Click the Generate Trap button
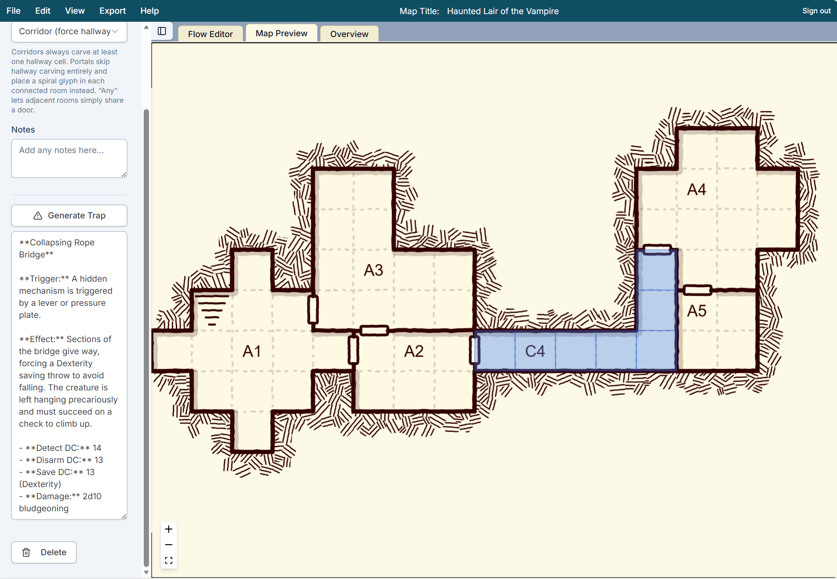The image size is (837, 579). point(69,216)
